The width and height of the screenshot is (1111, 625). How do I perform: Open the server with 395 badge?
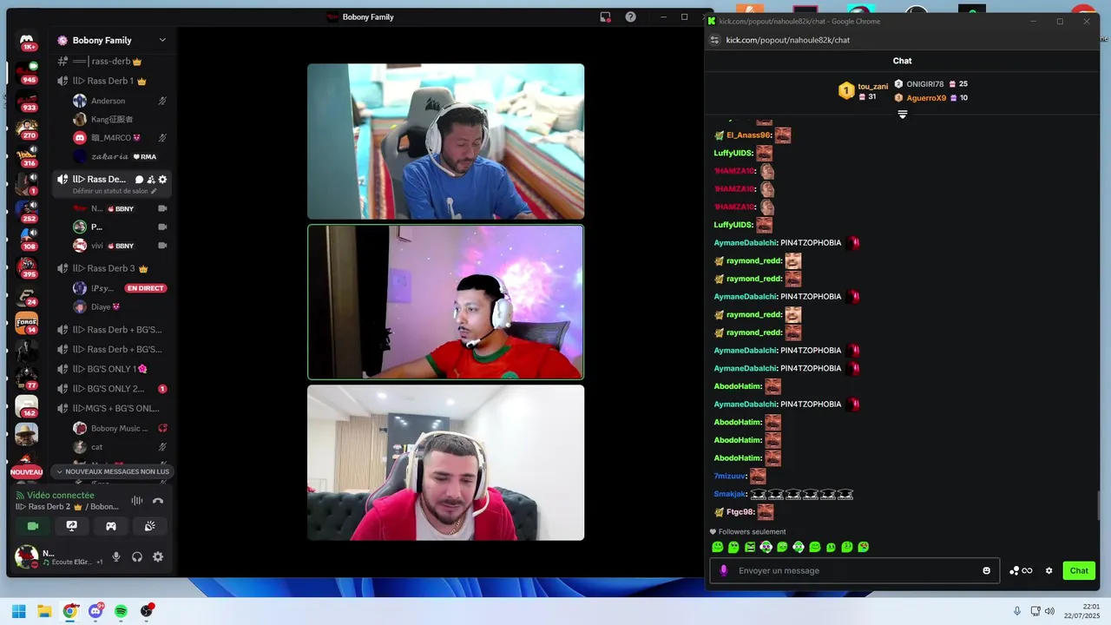click(x=27, y=267)
